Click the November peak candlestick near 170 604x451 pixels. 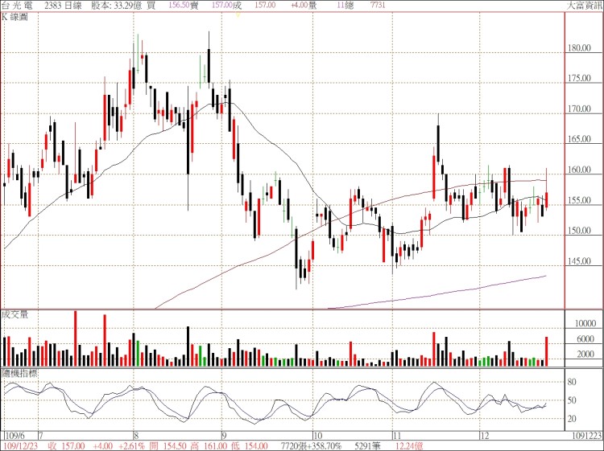coord(438,153)
